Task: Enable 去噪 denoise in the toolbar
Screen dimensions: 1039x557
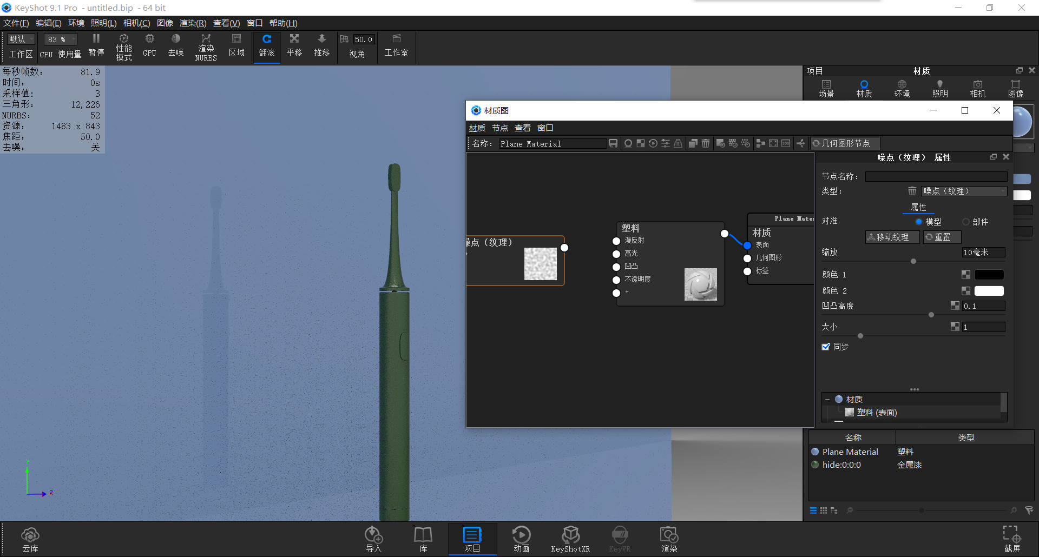Action: pyautogui.click(x=175, y=46)
